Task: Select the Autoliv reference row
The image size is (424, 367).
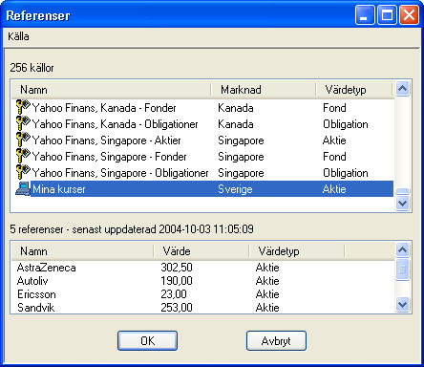Action: [202, 281]
